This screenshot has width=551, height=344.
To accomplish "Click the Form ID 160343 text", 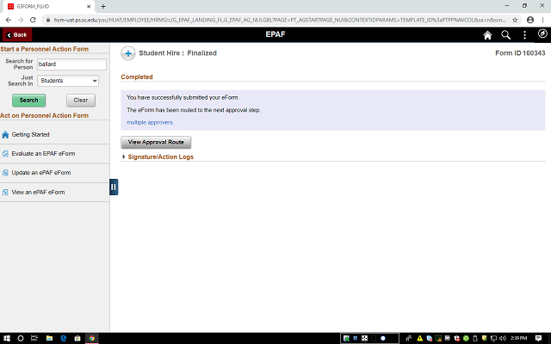I will [520, 53].
